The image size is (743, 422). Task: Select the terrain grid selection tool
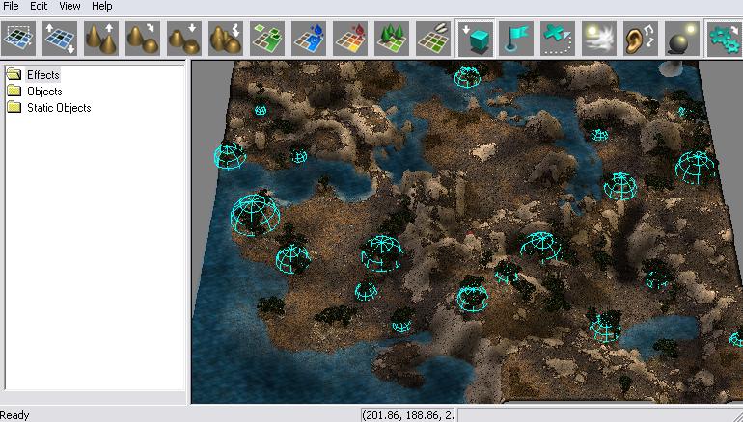[19, 38]
